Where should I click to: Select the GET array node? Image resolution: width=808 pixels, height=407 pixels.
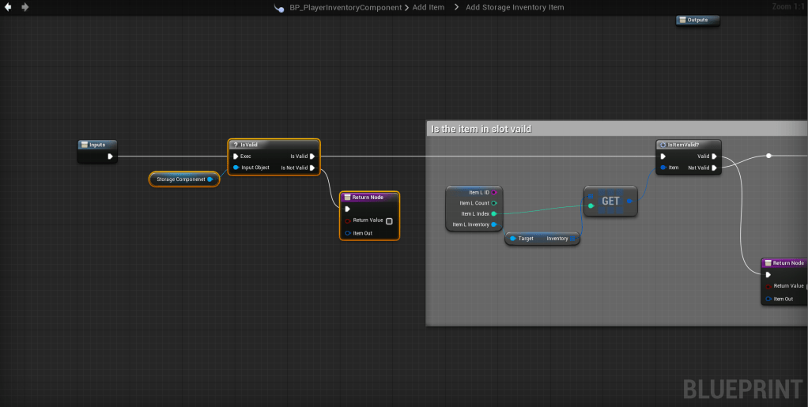pyautogui.click(x=610, y=201)
